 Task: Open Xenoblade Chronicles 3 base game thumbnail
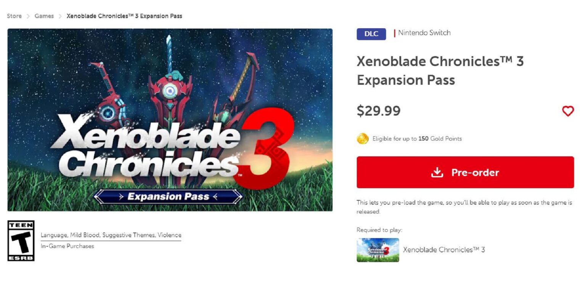pyautogui.click(x=378, y=250)
